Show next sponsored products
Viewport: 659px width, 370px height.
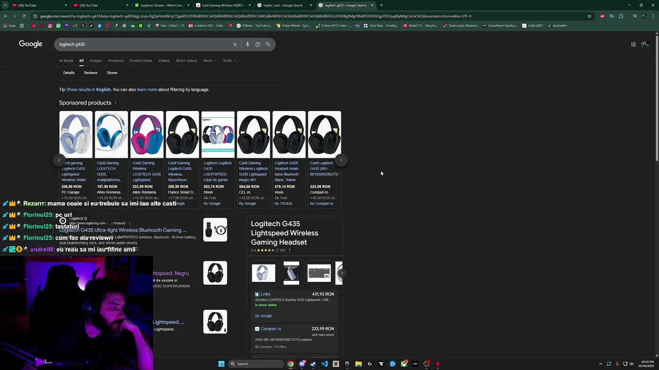[x=341, y=160]
